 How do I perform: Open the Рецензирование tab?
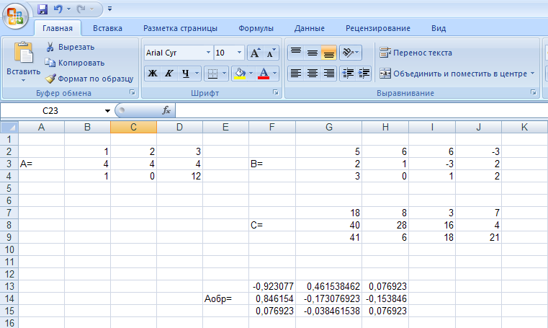pyautogui.click(x=378, y=28)
